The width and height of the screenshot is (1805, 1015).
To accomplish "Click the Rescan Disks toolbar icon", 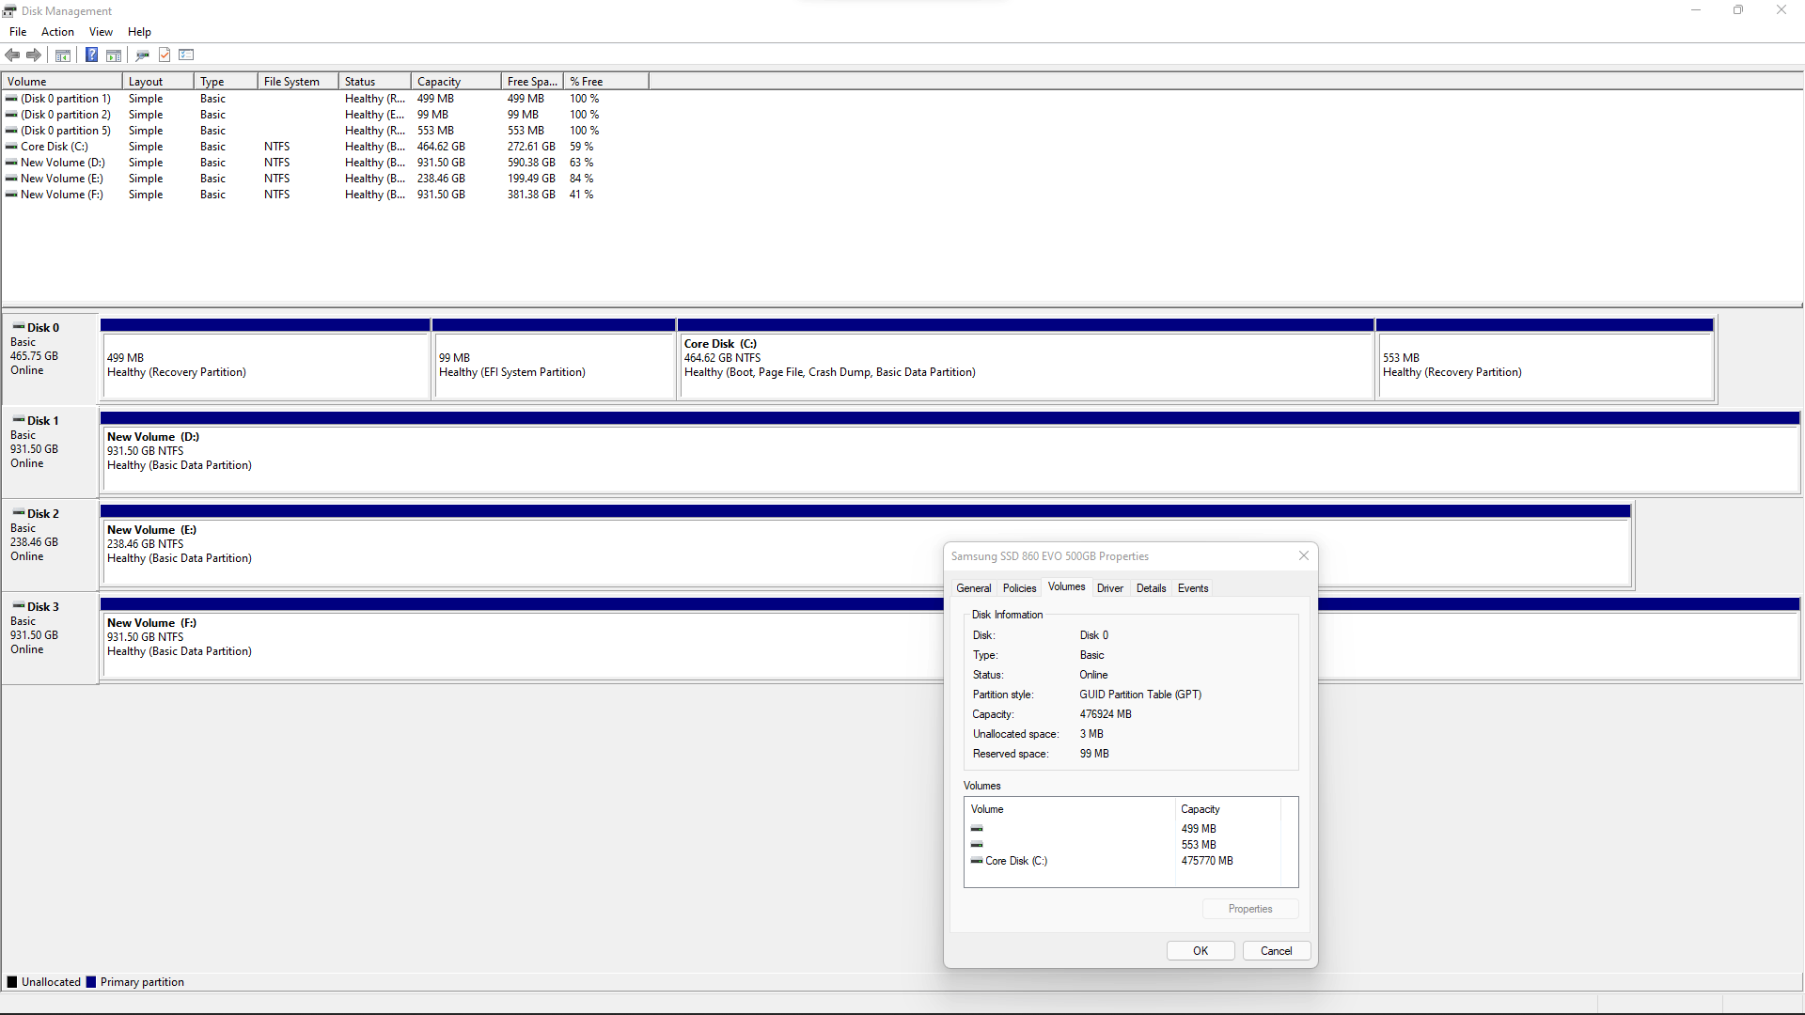I will 143,55.
